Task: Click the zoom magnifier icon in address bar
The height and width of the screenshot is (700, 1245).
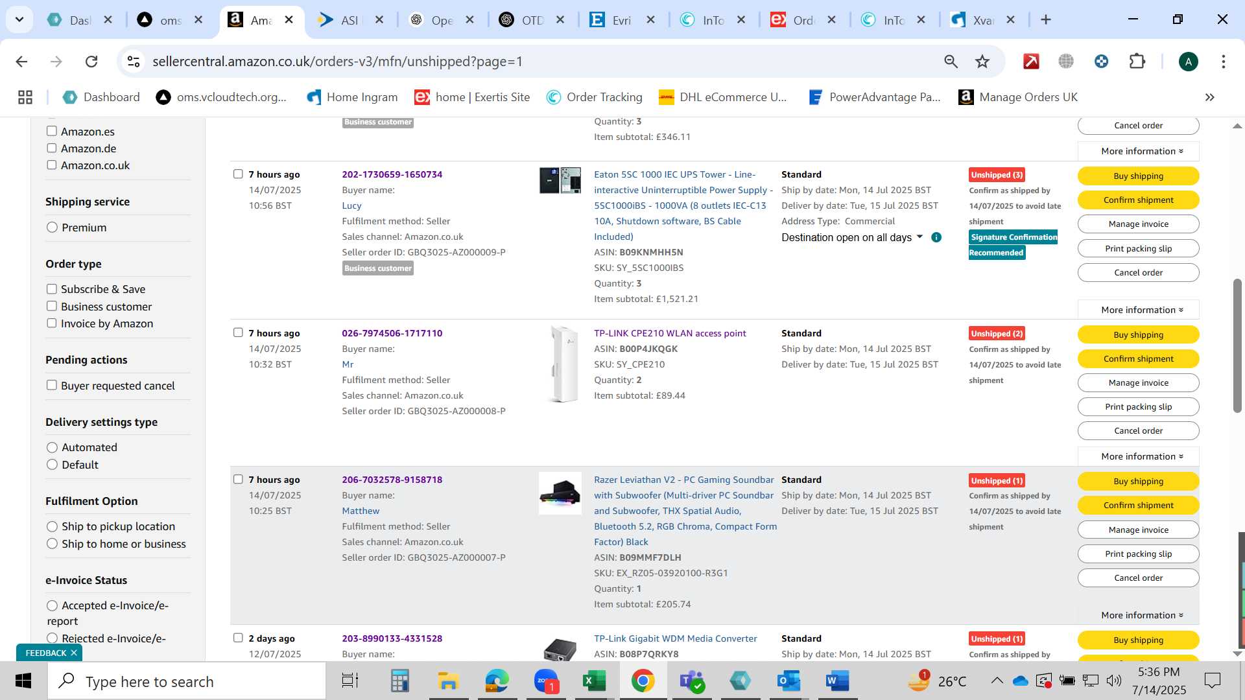Action: tap(951, 62)
